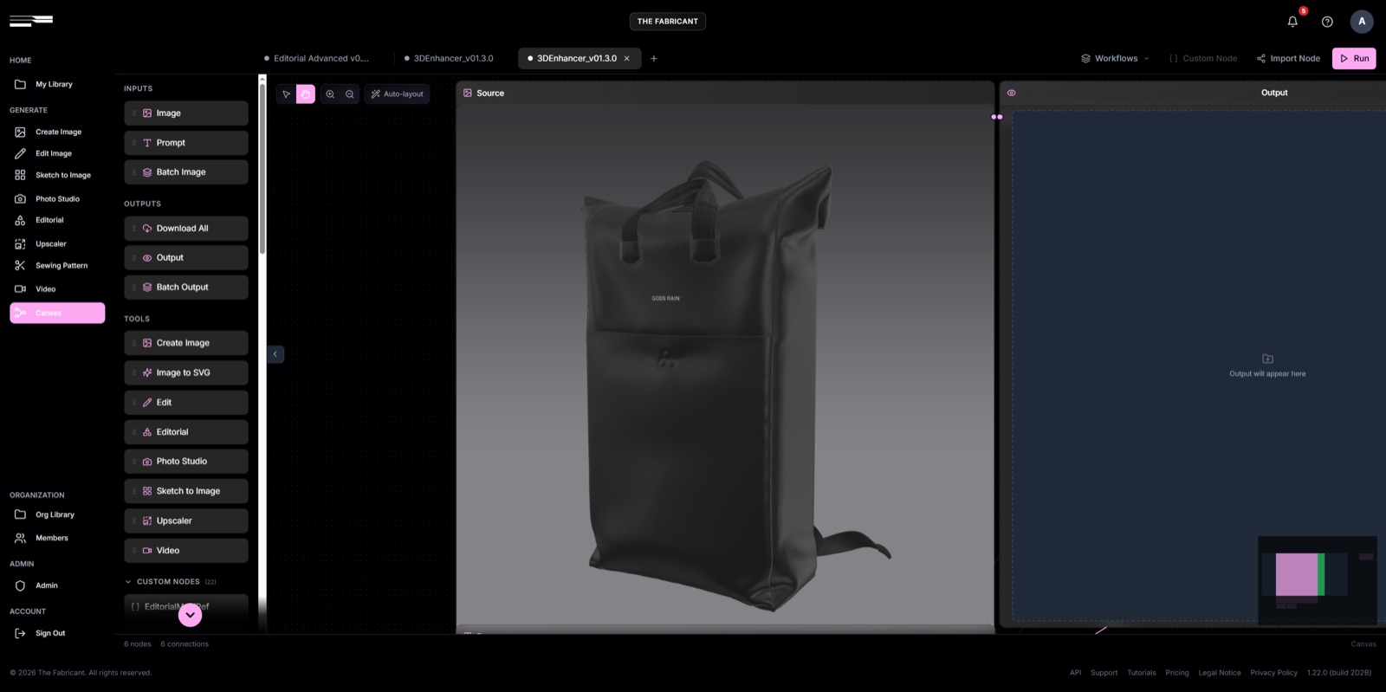Viewport: 1386px width, 692px height.
Task: Open the Support link in footer
Action: [1104, 673]
